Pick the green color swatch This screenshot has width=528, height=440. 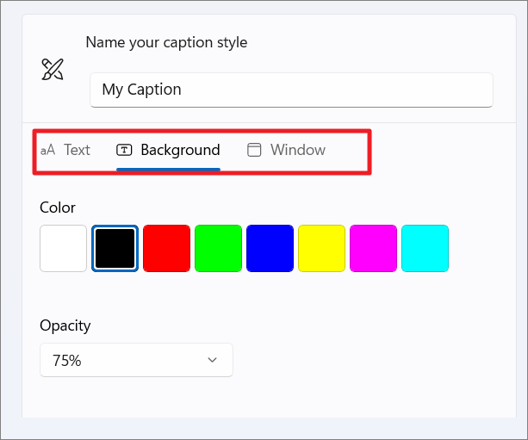click(x=218, y=249)
